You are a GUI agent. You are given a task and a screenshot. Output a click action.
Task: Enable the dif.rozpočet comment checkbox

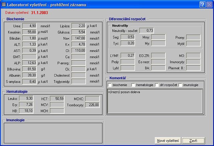pos(157,85)
